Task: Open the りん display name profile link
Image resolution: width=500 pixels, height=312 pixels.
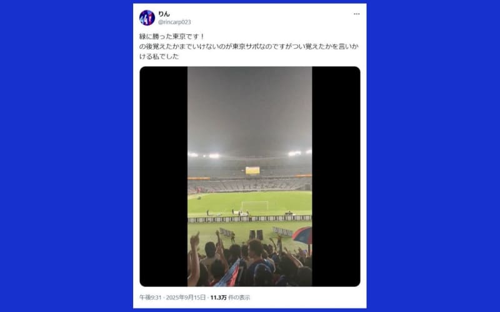Action: point(164,14)
